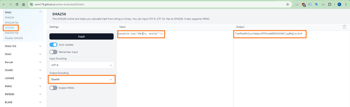This screenshot has height=107, width=350.
Task: Click the Hash button
Action: [x=81, y=36]
